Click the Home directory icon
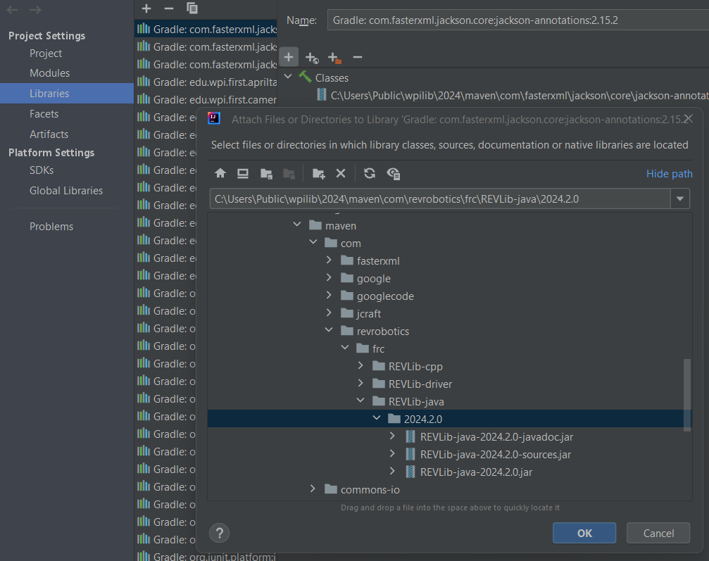This screenshot has width=709, height=561. tap(220, 174)
